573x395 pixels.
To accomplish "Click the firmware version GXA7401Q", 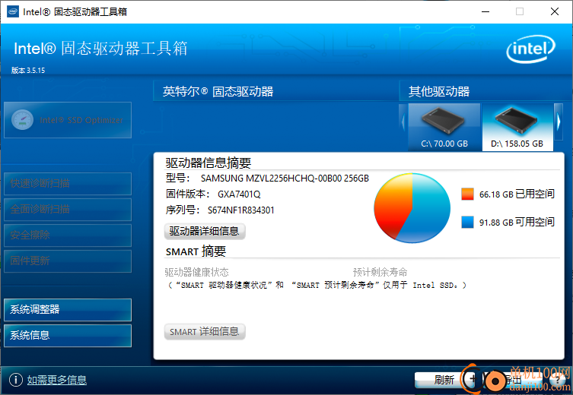I will pyautogui.click(x=239, y=194).
